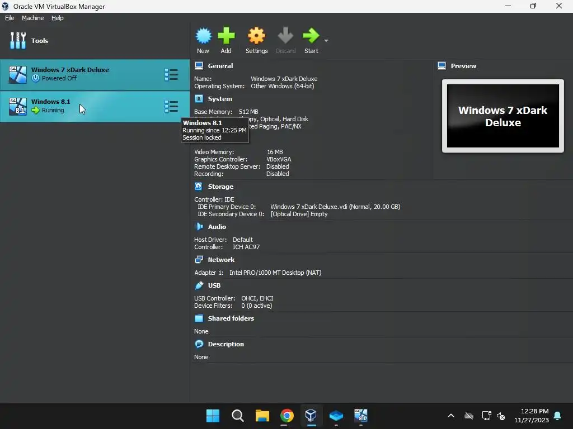The width and height of the screenshot is (573, 429).
Task: Click the Description section header
Action: coord(226,344)
